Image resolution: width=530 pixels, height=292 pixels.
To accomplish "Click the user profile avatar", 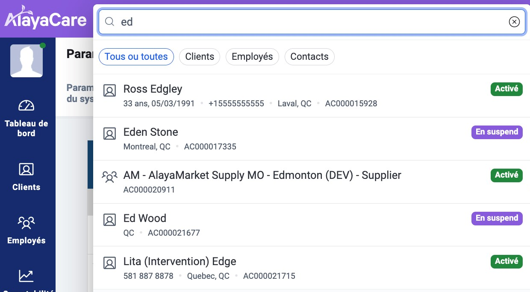I will click(x=26, y=61).
